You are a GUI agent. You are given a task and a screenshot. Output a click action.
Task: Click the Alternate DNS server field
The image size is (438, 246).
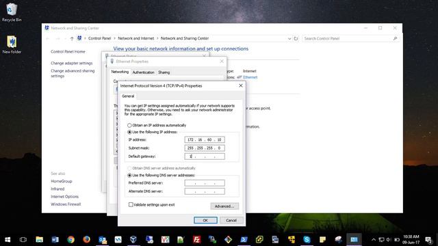[x=205, y=191]
